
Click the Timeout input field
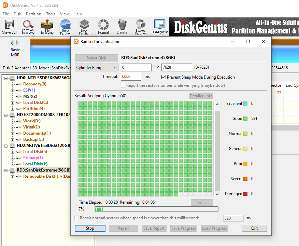[131, 77]
